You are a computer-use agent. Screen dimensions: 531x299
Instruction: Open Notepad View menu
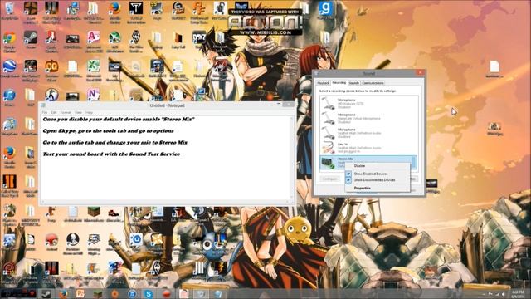(78, 112)
